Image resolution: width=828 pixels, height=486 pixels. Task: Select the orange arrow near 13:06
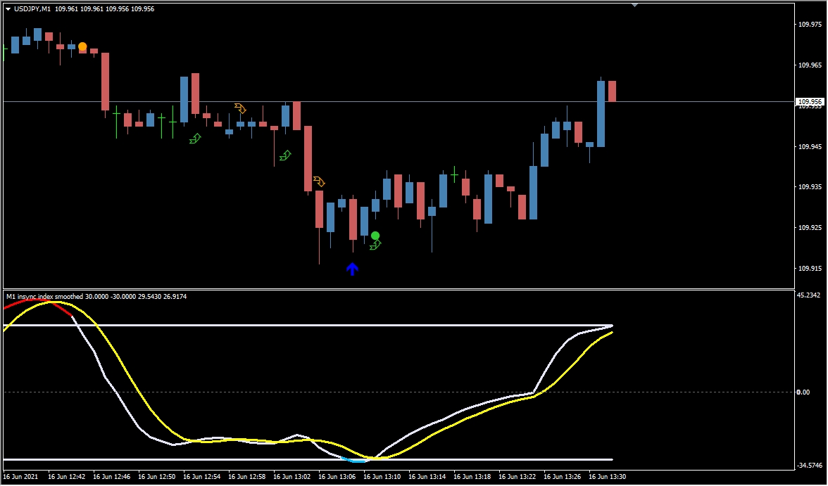[x=319, y=181]
